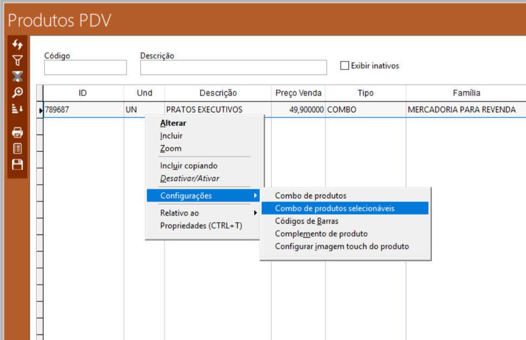526x340 pixels.
Task: Choose Incluir copiando from context menu
Action: 188,166
